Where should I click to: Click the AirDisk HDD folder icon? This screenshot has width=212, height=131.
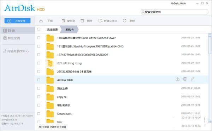[x=50, y=80]
